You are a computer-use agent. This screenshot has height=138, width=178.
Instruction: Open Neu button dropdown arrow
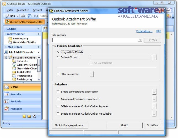pyautogui.click(x=17, y=16)
